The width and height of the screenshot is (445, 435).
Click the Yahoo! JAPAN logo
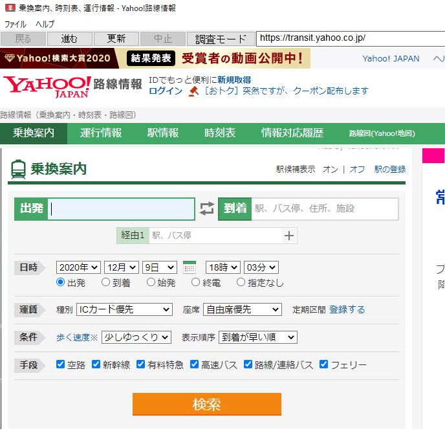47,87
